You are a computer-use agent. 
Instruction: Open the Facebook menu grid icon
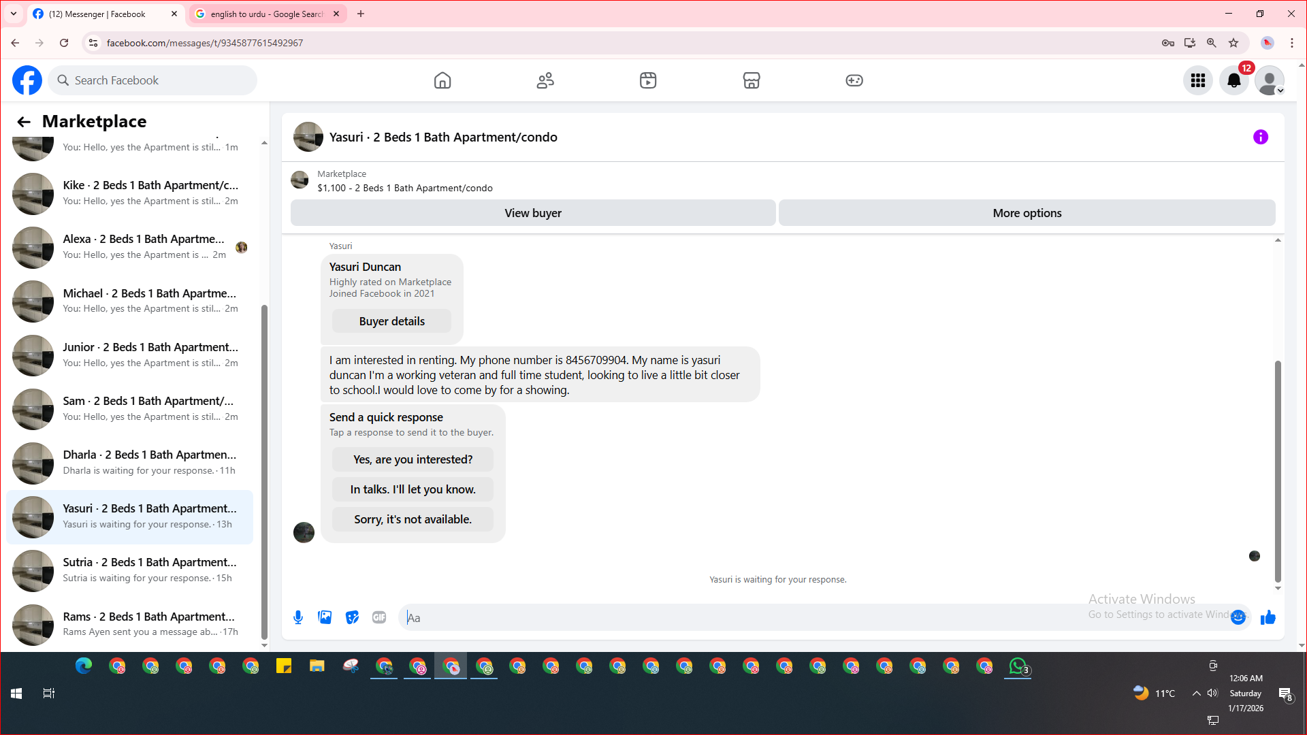[1197, 80]
